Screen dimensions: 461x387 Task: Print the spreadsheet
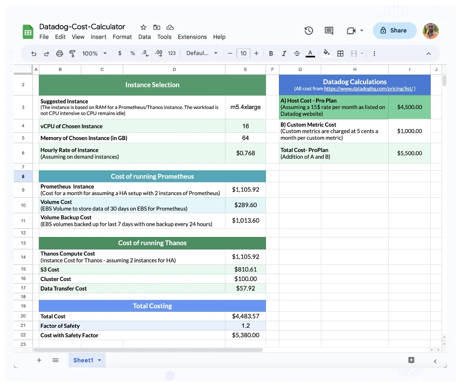tap(59, 54)
